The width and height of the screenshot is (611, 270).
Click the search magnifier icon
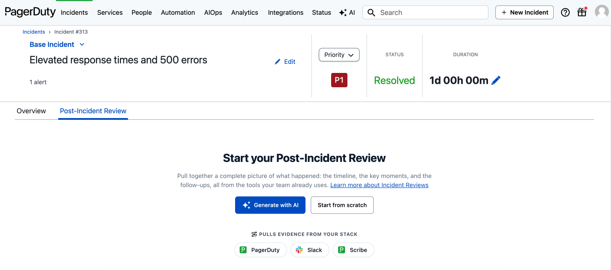pyautogui.click(x=372, y=13)
